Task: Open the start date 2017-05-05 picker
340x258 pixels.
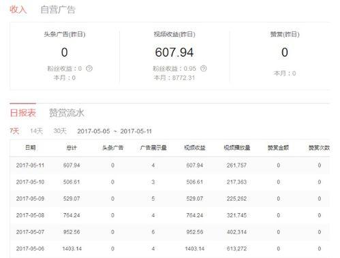Action: pos(93,131)
